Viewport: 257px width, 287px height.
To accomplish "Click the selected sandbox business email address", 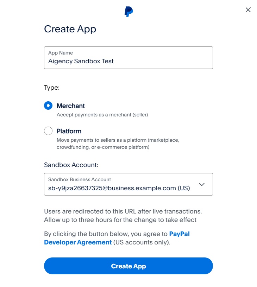I will (x=119, y=188).
